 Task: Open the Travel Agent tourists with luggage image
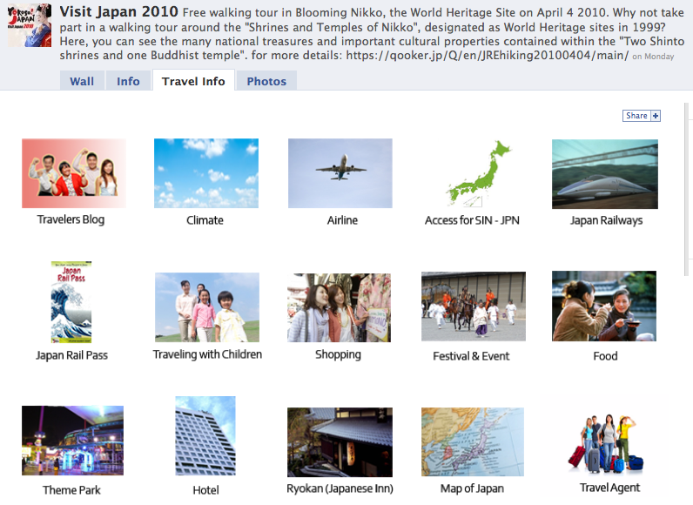point(606,443)
